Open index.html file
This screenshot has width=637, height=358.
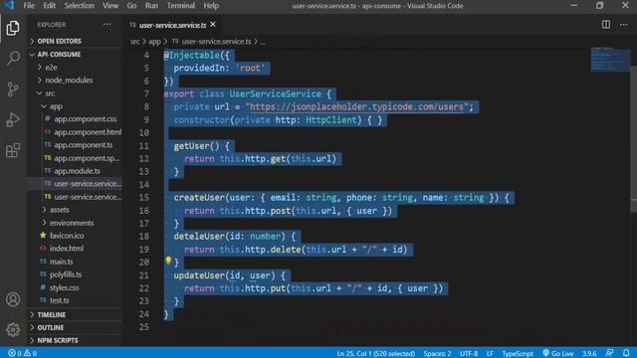(76, 249)
